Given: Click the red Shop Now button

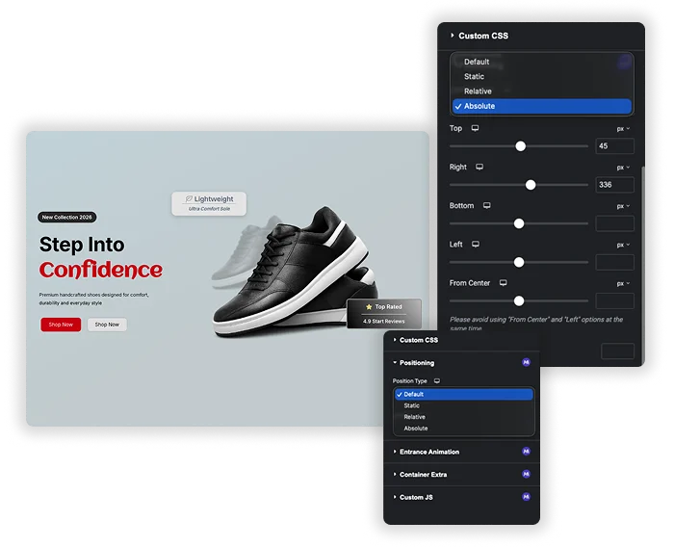Looking at the screenshot, I should click(x=61, y=325).
